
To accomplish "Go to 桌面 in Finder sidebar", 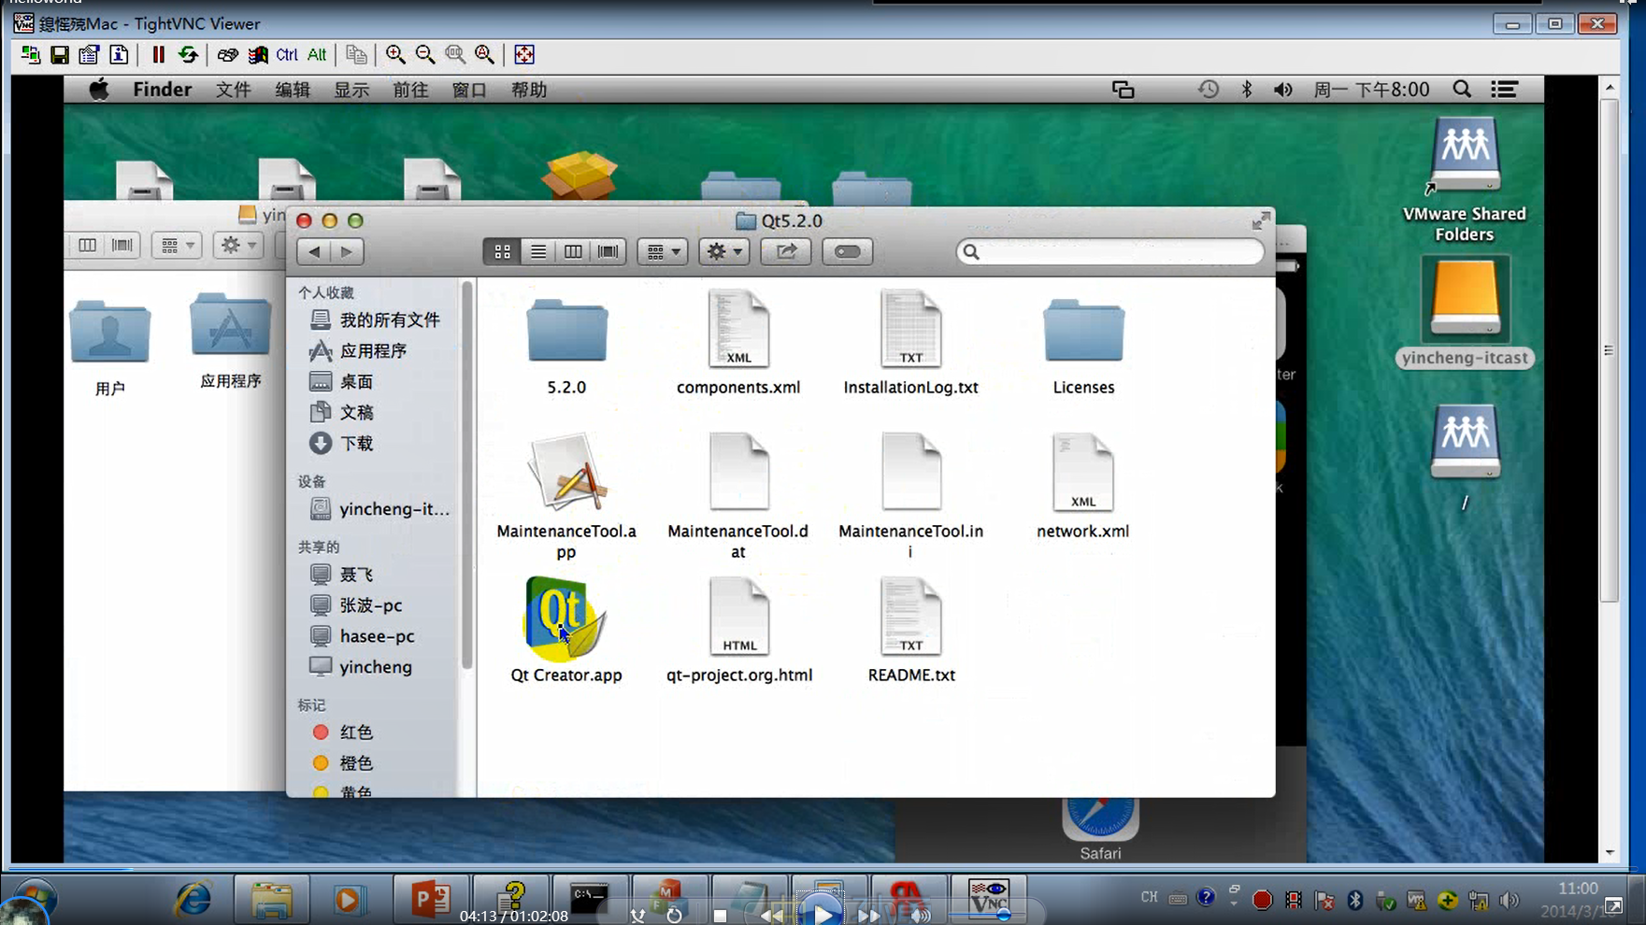I will click(342, 381).
